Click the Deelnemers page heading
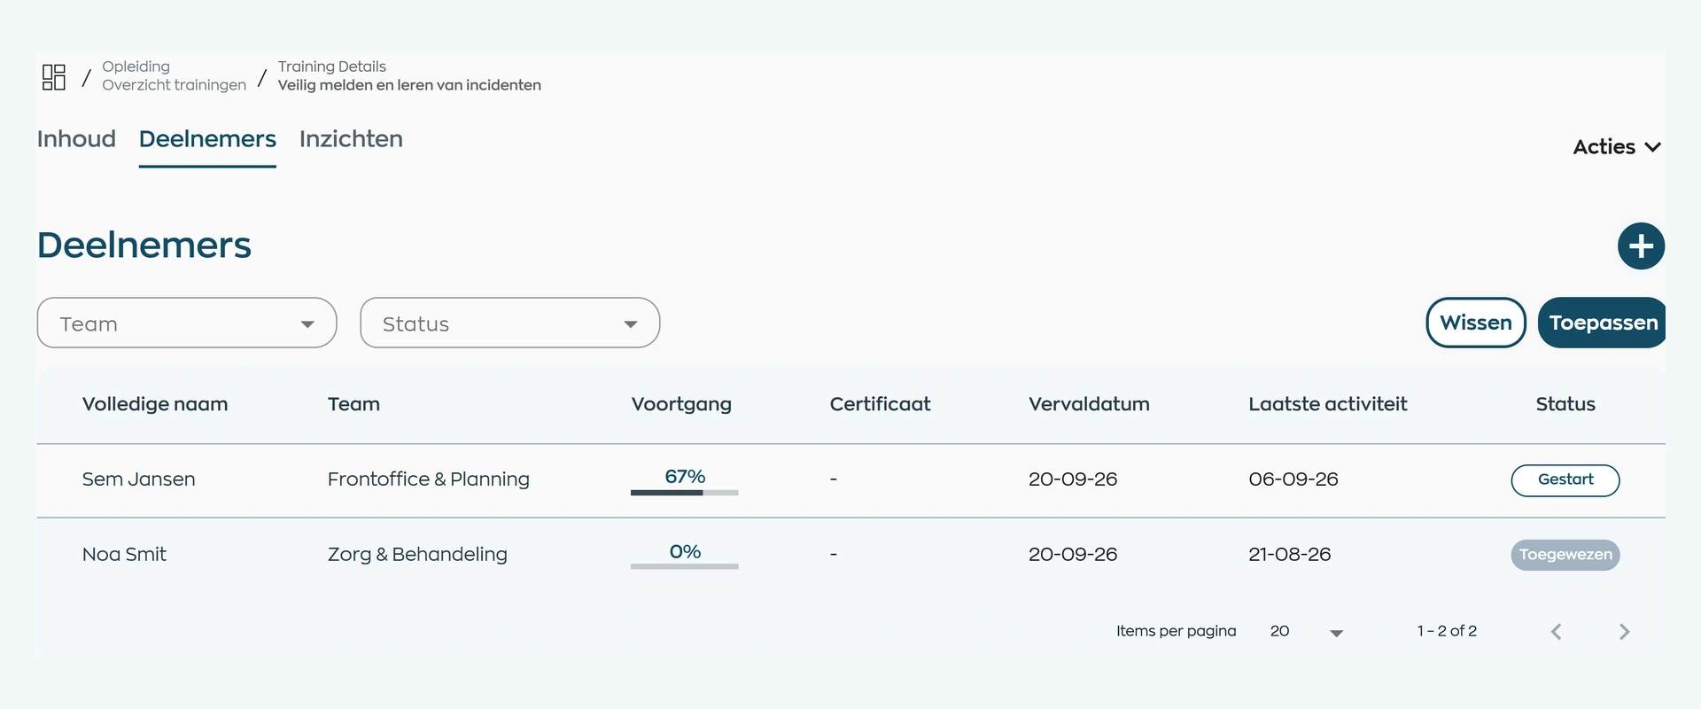Image resolution: width=1701 pixels, height=709 pixels. click(144, 245)
